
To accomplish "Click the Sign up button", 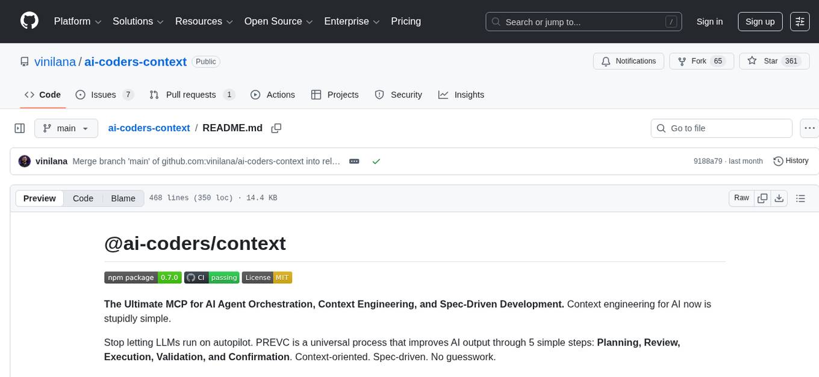I will (x=760, y=21).
